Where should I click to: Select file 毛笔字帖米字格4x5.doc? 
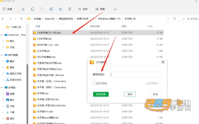pos(48,69)
